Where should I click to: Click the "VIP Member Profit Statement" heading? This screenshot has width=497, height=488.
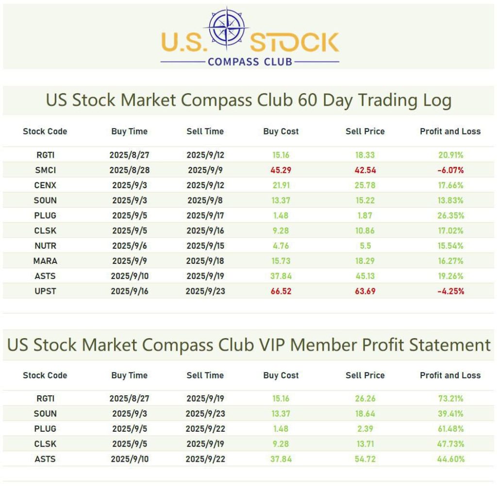248,345
